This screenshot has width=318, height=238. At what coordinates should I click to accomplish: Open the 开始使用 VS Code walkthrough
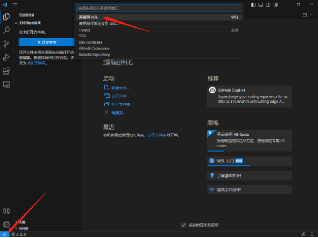pyautogui.click(x=250, y=141)
